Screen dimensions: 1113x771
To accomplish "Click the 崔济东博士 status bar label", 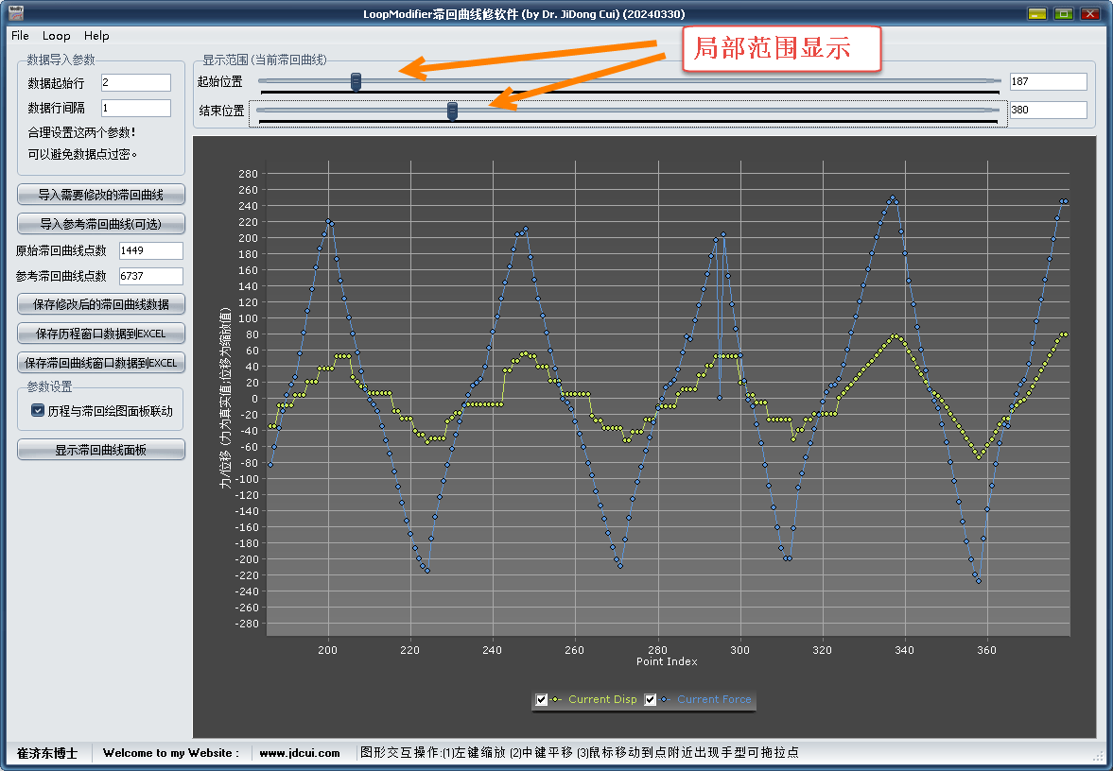I will tap(47, 753).
